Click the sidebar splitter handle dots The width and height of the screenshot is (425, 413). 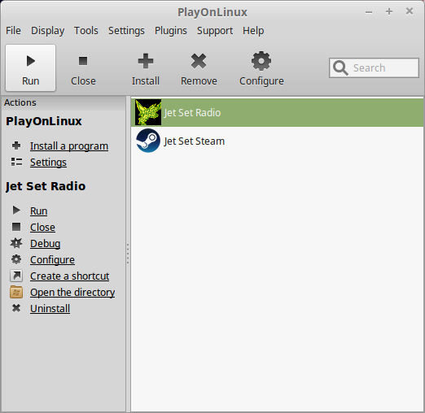tap(128, 254)
